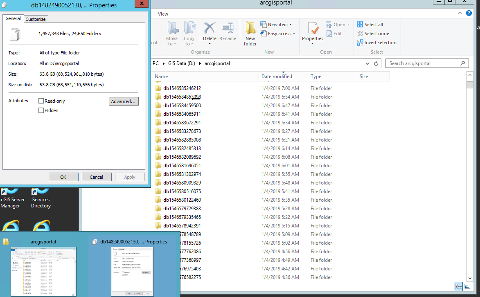
Task: Click the Move to icon
Action: pyautogui.click(x=172, y=28)
